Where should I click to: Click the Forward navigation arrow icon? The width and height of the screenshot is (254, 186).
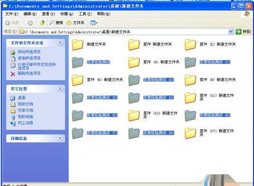click(30, 23)
